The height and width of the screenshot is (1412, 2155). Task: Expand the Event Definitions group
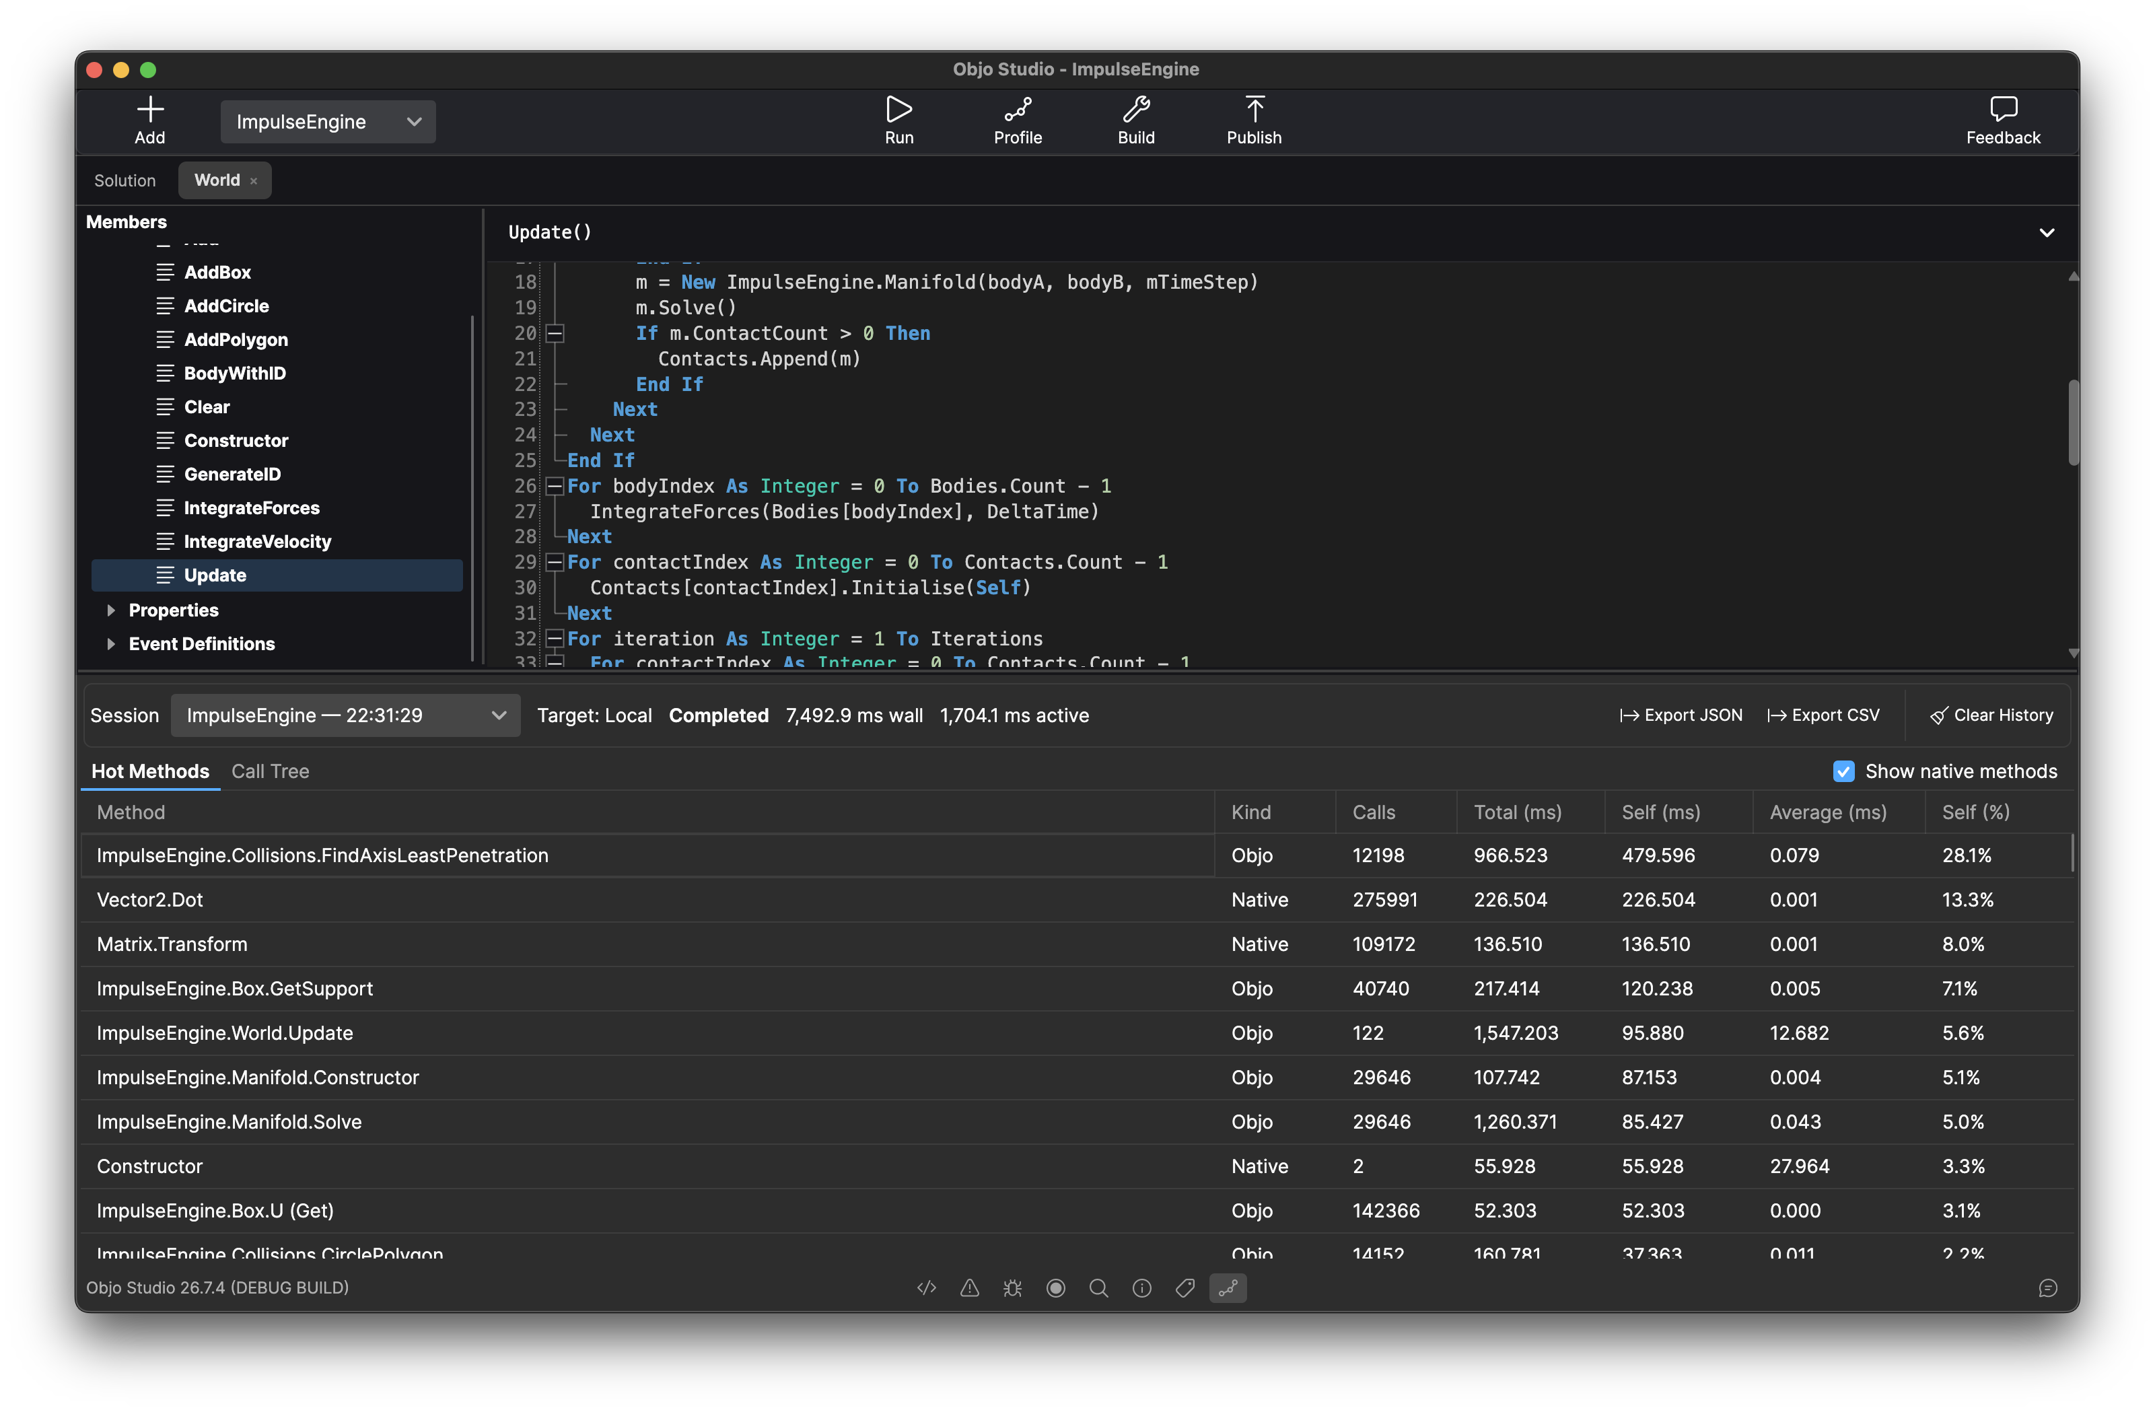coord(110,644)
